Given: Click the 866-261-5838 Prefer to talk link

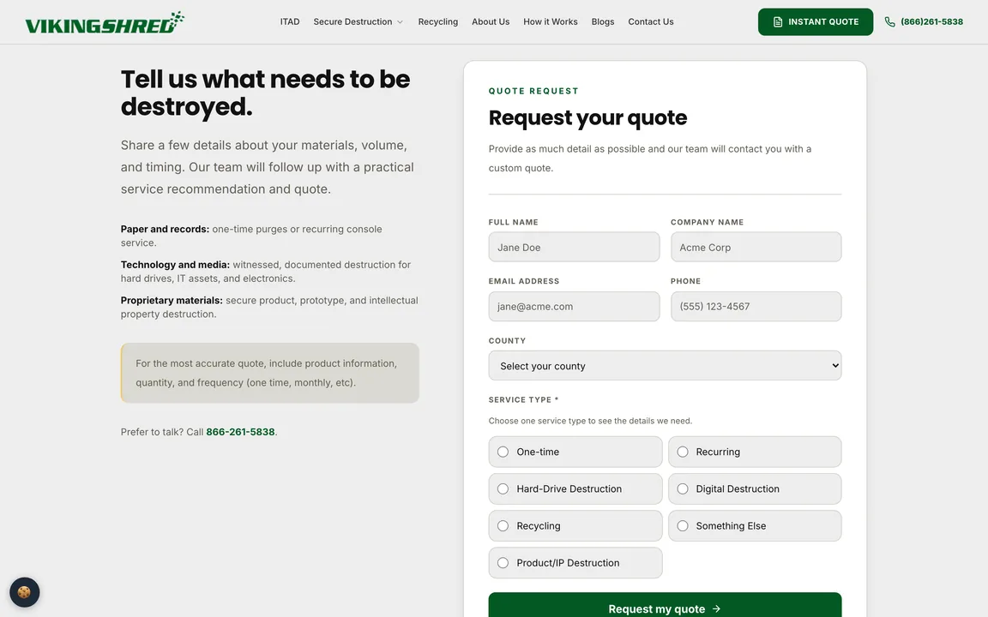Looking at the screenshot, I should pyautogui.click(x=240, y=432).
